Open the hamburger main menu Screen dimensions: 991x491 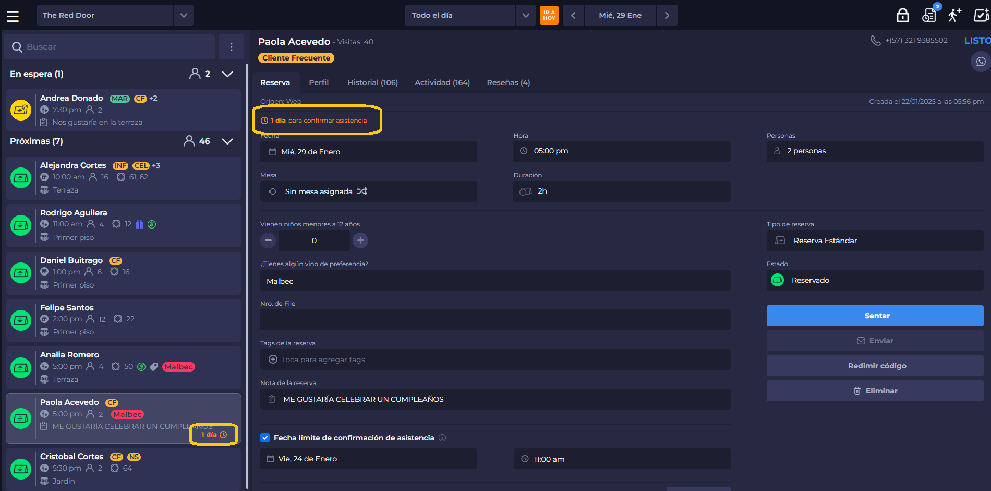point(13,16)
